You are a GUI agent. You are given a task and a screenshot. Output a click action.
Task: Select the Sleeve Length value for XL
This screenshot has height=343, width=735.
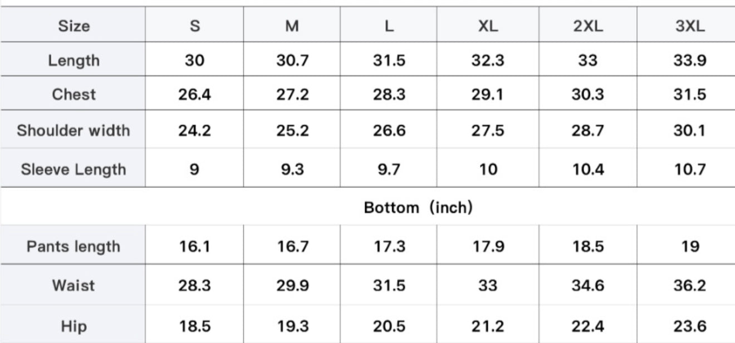[488, 169]
